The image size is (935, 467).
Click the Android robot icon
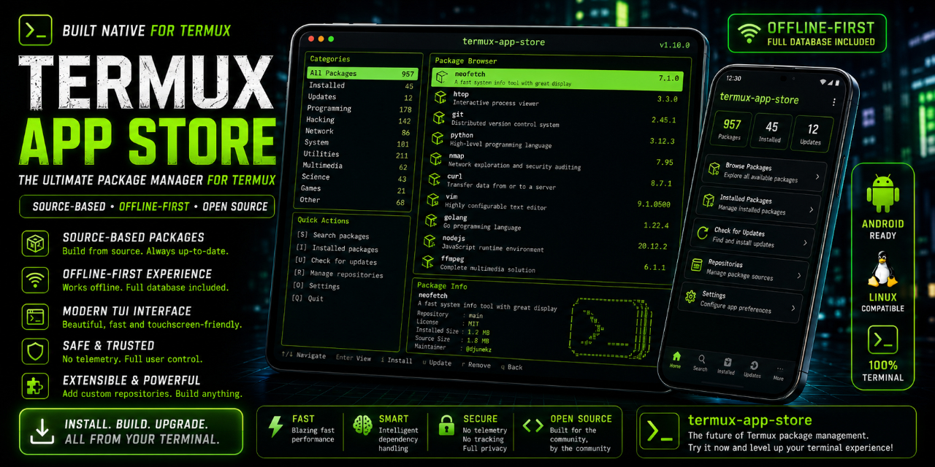click(882, 194)
